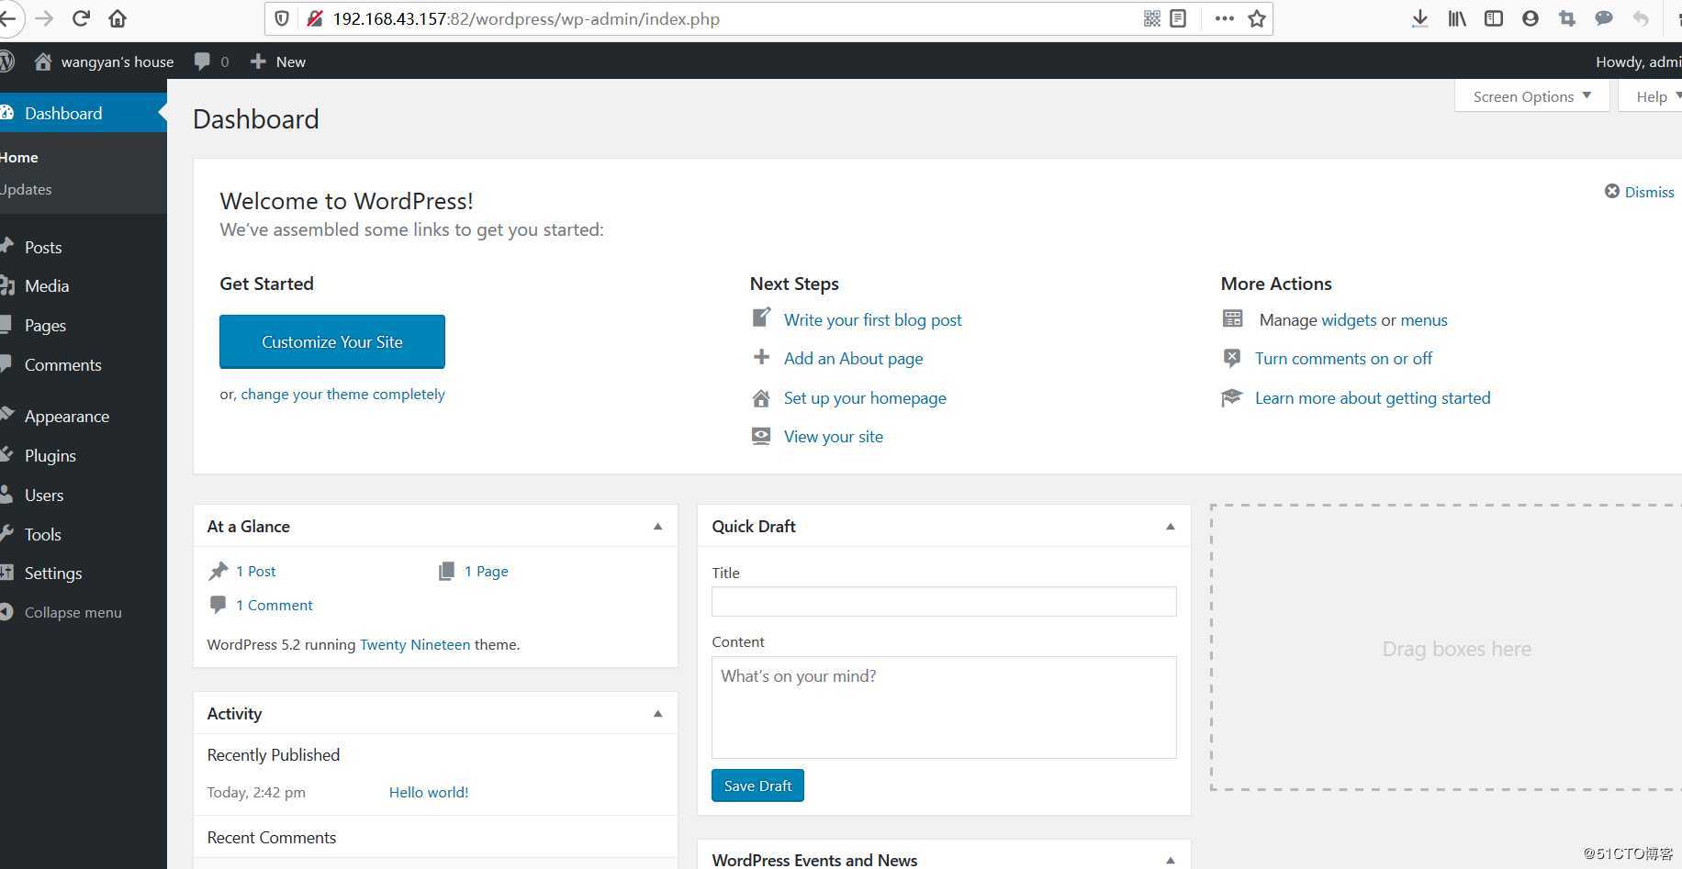Viewport: 1682px width, 869px height.
Task: Focus the Quick Draft Title field
Action: click(944, 601)
